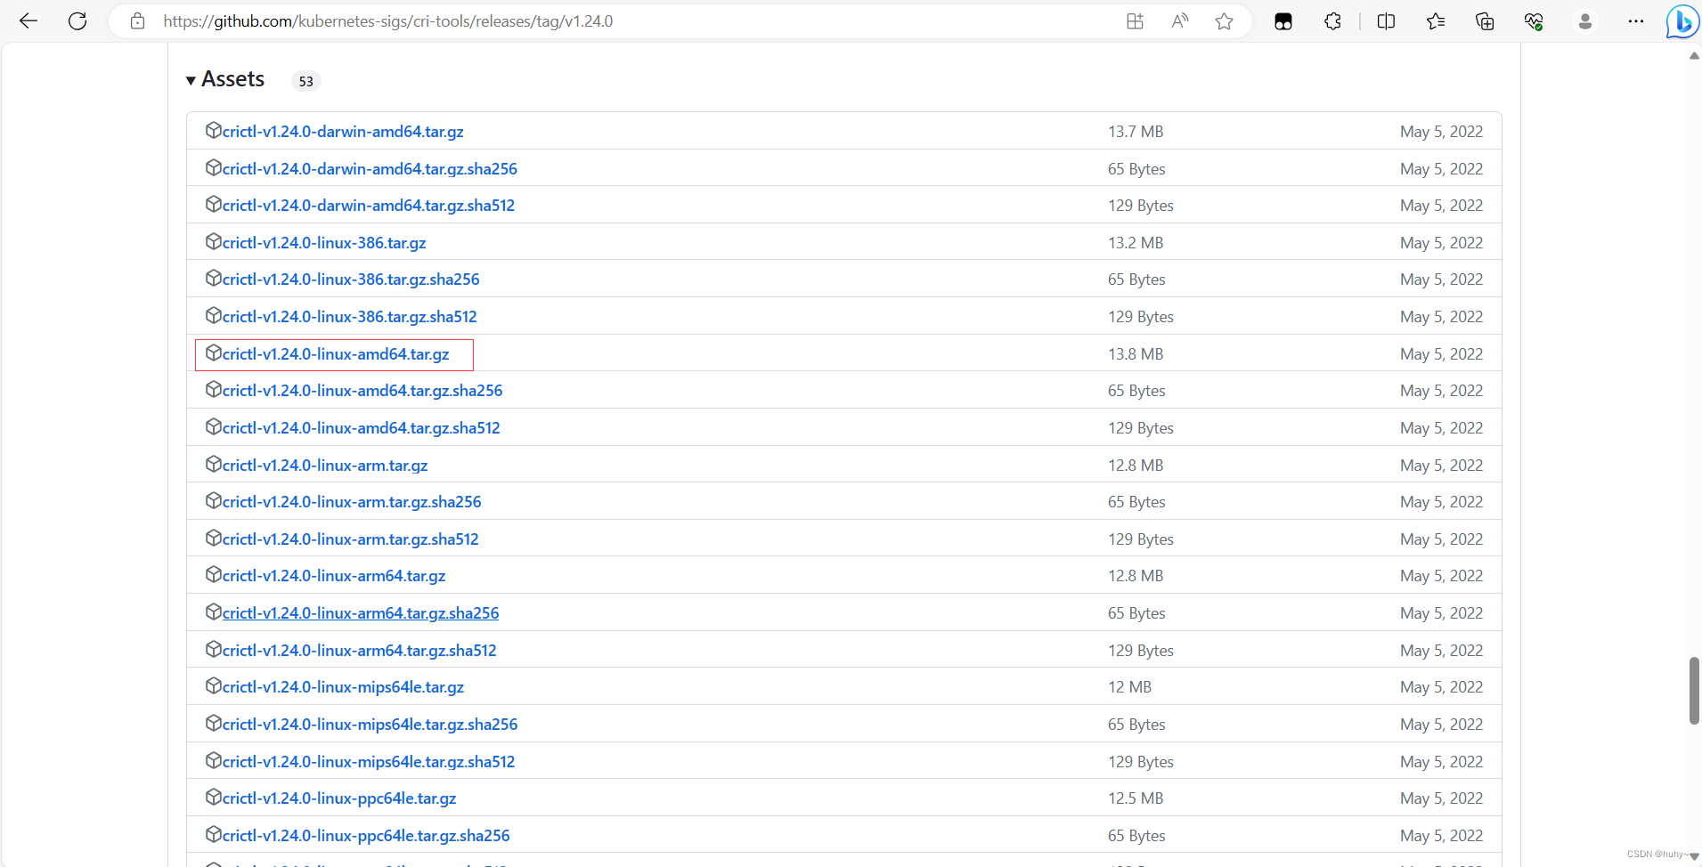The height and width of the screenshot is (867, 1702).
Task: Open the black tab-manager extension icon
Action: point(1283,21)
